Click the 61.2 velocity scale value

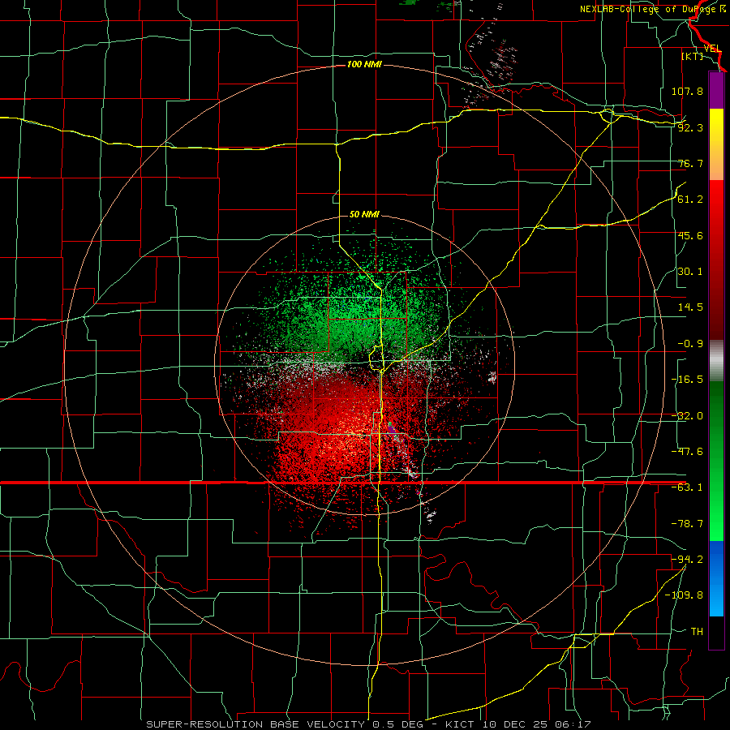click(x=690, y=200)
